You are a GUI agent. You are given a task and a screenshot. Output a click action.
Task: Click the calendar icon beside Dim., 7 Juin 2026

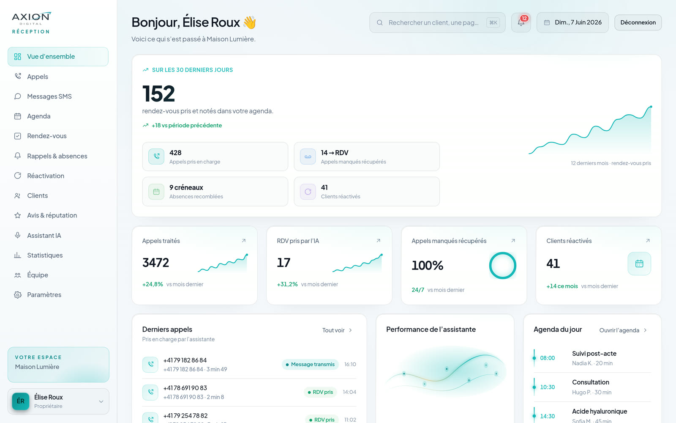click(547, 22)
